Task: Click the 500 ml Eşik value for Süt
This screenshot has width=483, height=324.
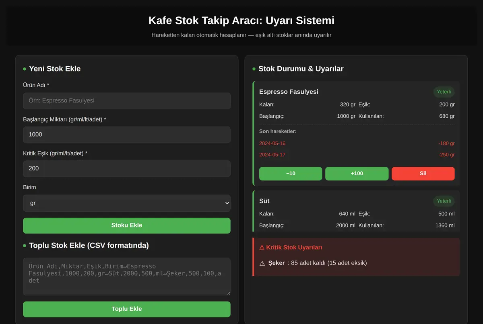Action: (446, 214)
